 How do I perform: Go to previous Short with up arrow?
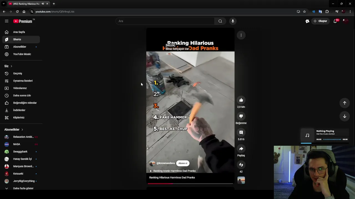pyautogui.click(x=344, y=103)
